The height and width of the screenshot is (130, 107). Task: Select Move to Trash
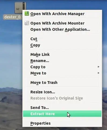62,83
